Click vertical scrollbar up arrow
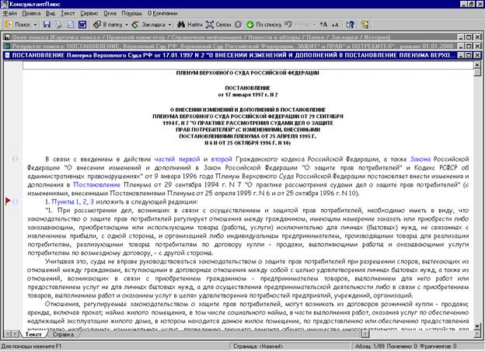Viewport: 485px width, 352px height. pos(477,64)
